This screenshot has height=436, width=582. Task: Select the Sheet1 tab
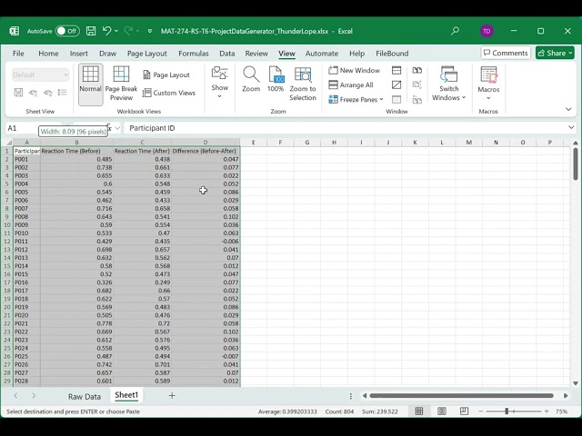pos(126,395)
